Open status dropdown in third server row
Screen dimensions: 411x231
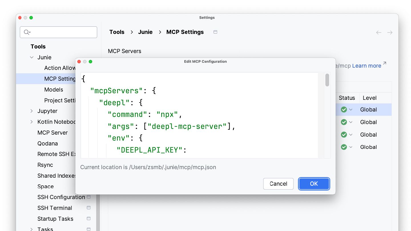pos(351,135)
